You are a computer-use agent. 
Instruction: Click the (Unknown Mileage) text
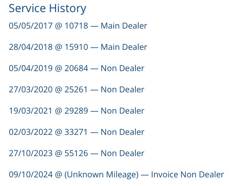click(x=101, y=175)
